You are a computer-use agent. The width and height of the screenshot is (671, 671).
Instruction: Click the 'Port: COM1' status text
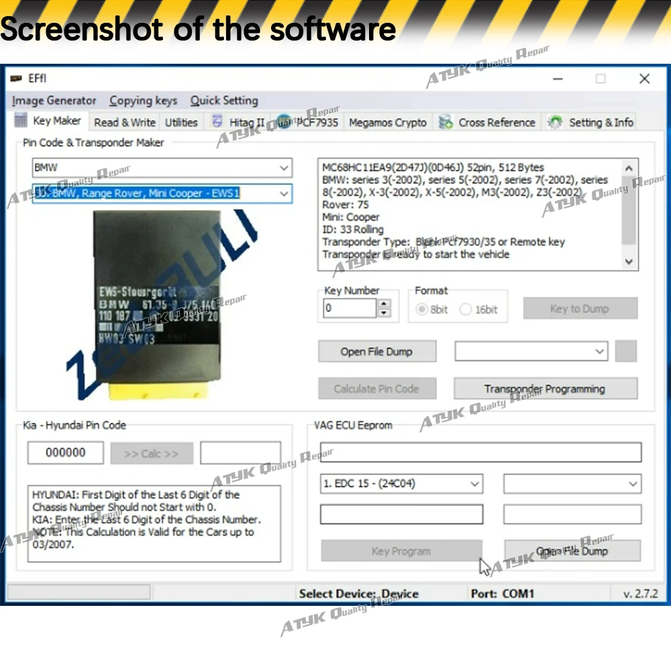point(503,594)
